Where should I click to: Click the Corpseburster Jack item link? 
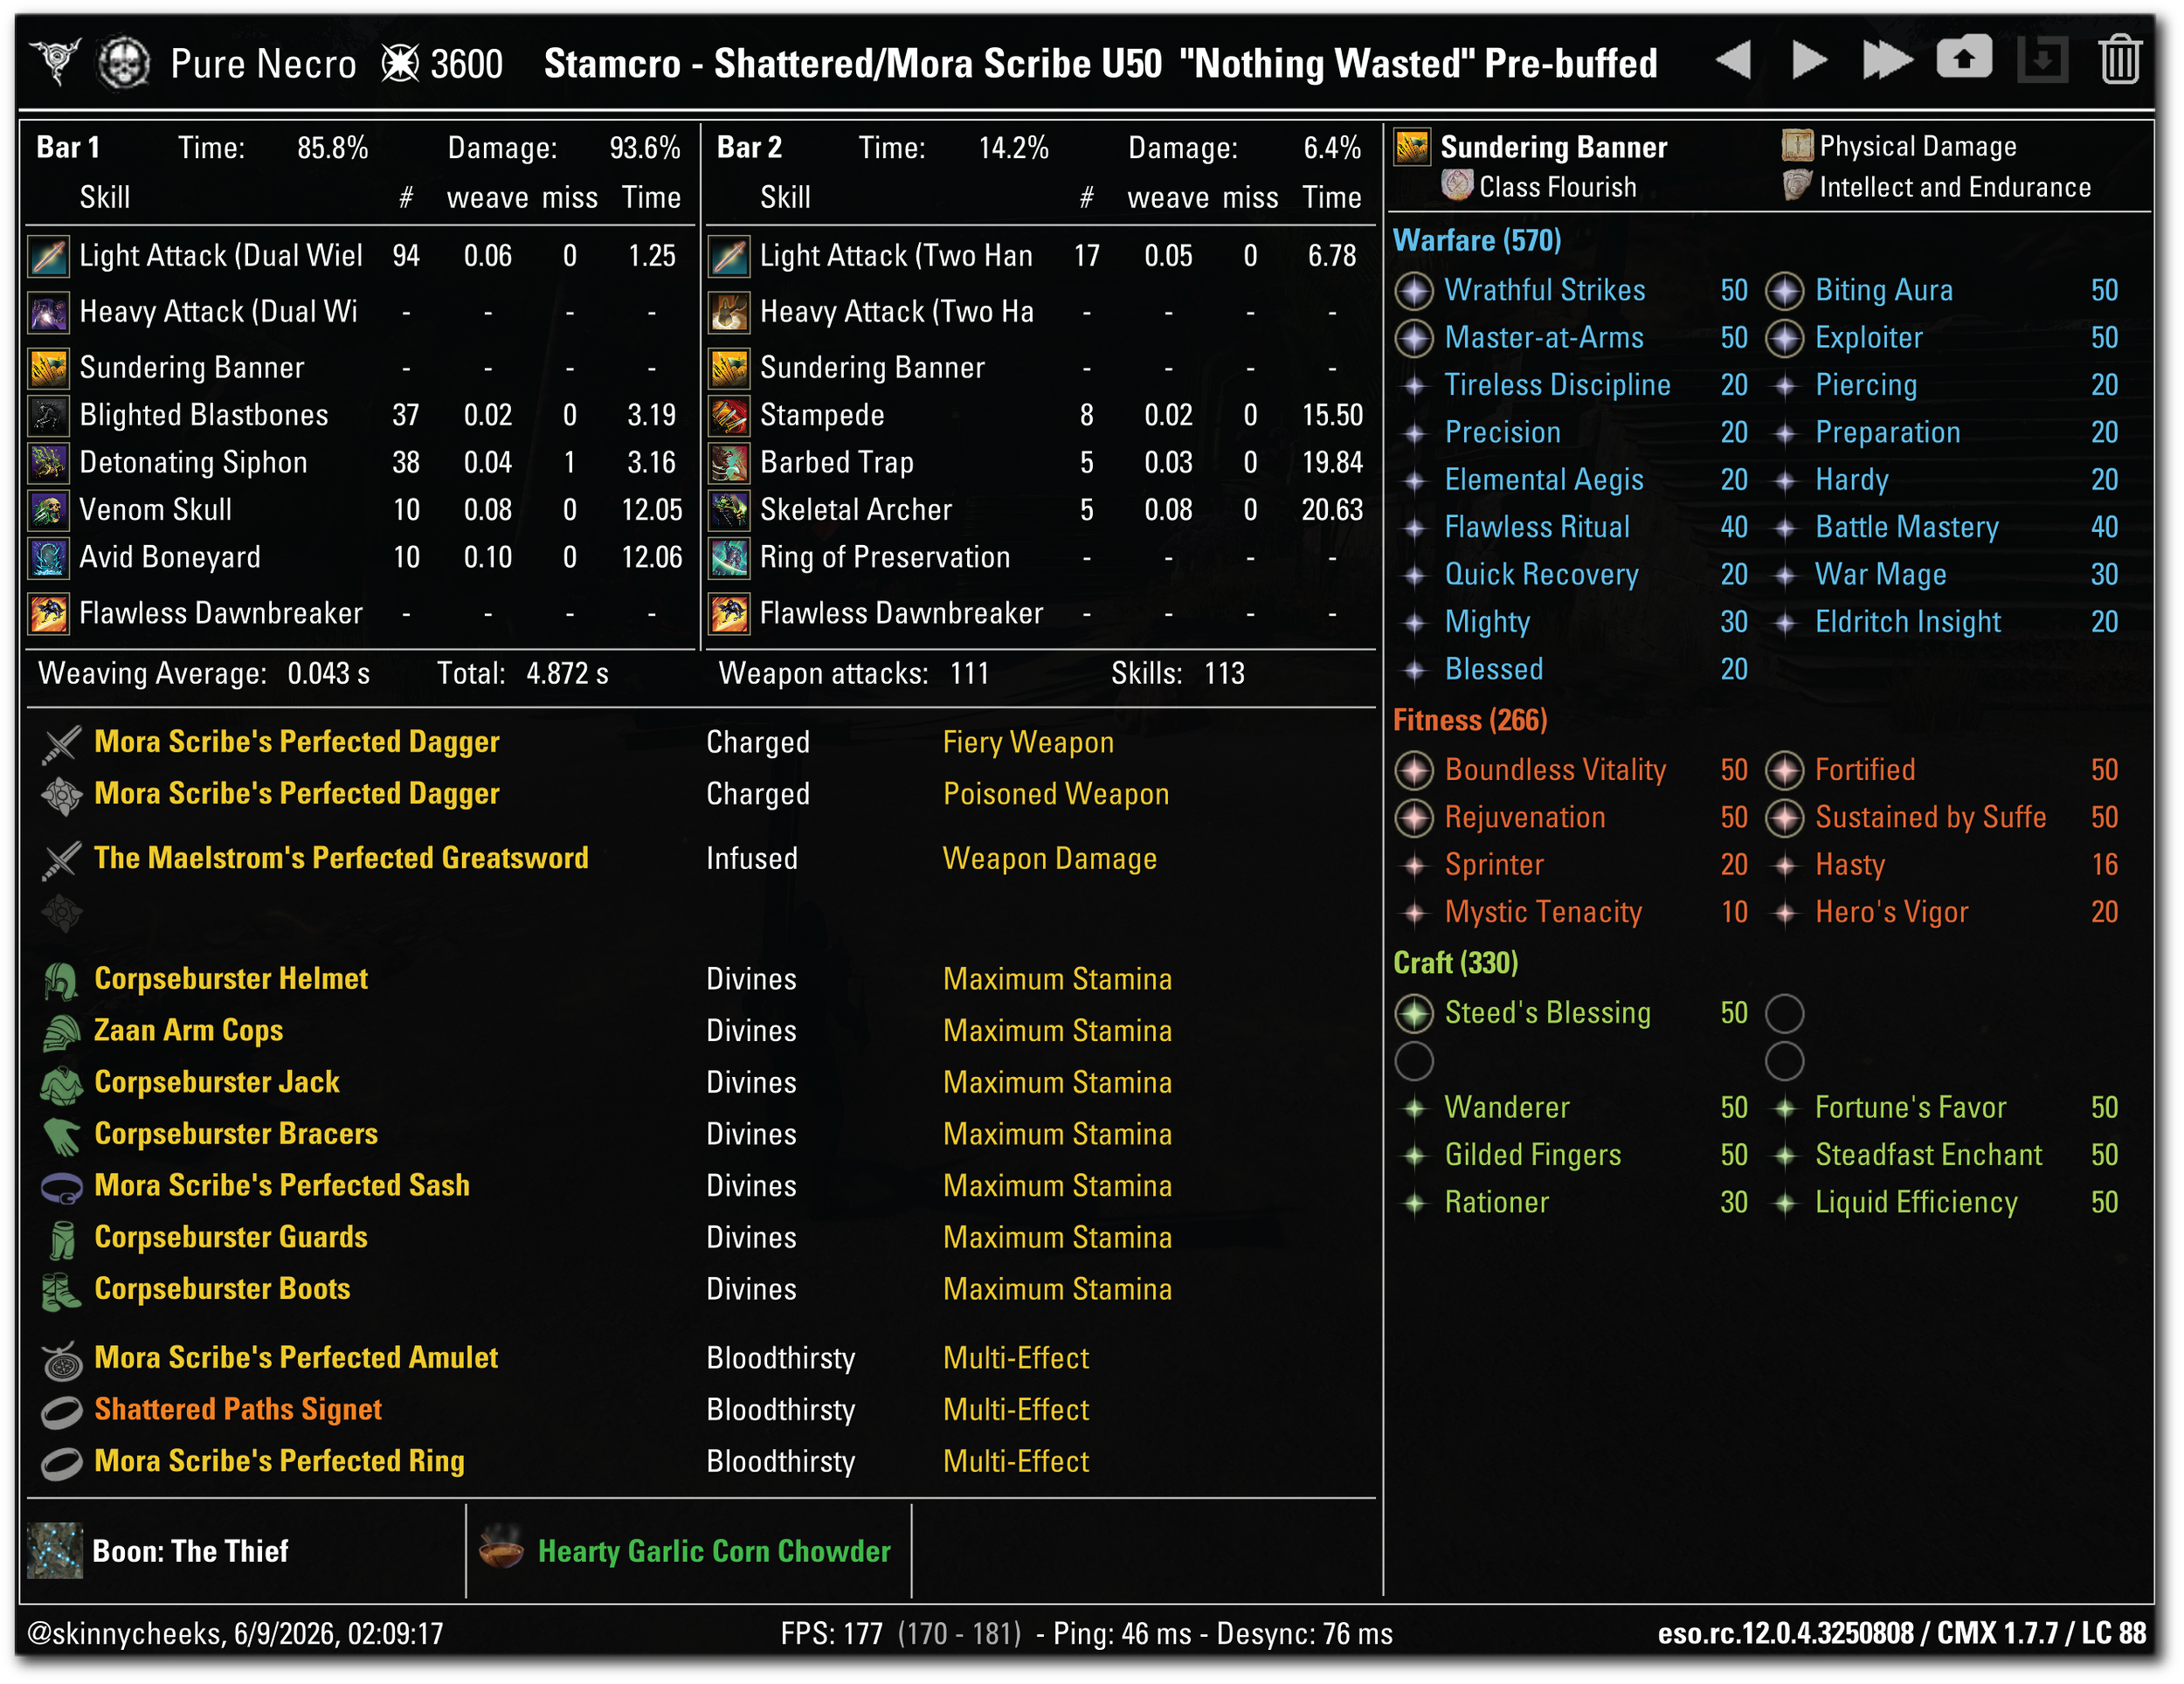[217, 1082]
